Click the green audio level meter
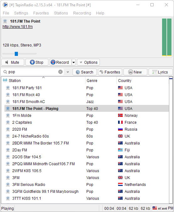This screenshot has width=174, height=212. 167,37
